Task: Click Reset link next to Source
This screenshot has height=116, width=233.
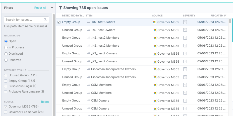Action: click(x=45, y=102)
